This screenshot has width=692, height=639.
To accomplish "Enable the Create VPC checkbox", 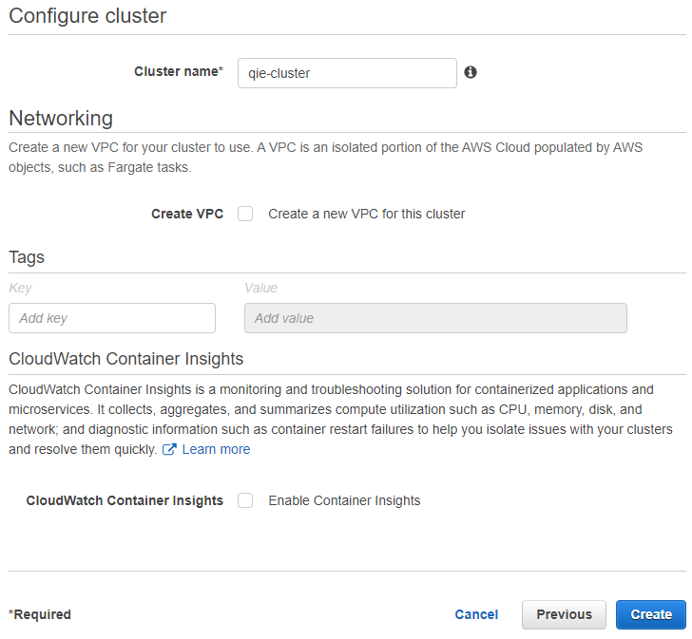I will (245, 214).
